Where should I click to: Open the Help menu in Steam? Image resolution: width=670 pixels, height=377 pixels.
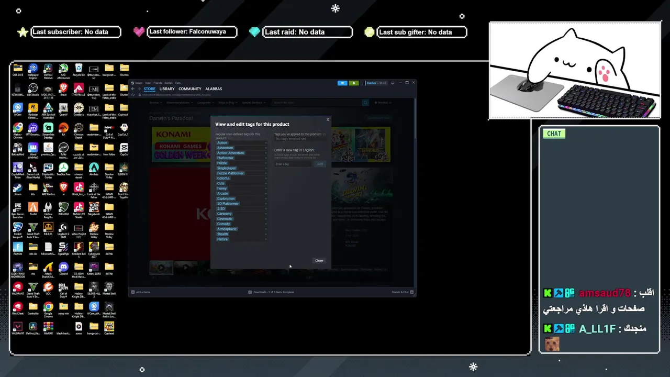pyautogui.click(x=178, y=83)
